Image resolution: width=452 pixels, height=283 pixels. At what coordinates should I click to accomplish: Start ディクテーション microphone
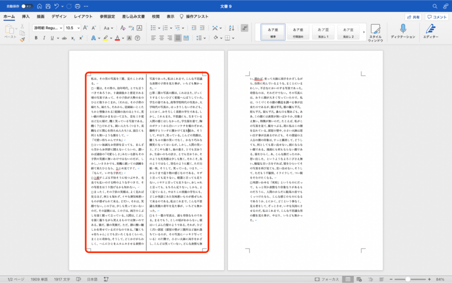tap(403, 31)
